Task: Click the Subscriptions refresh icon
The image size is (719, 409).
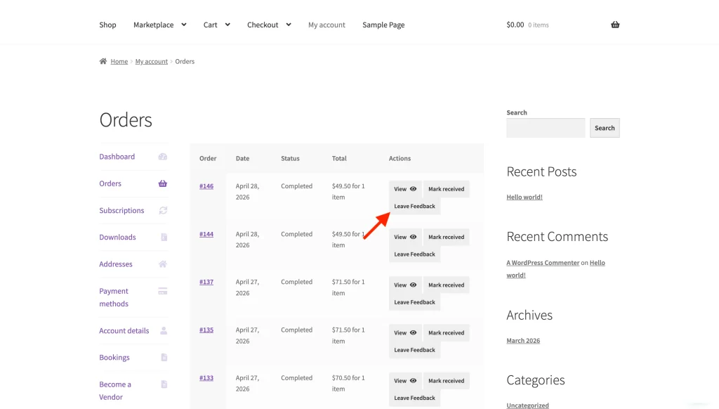Action: (x=163, y=210)
